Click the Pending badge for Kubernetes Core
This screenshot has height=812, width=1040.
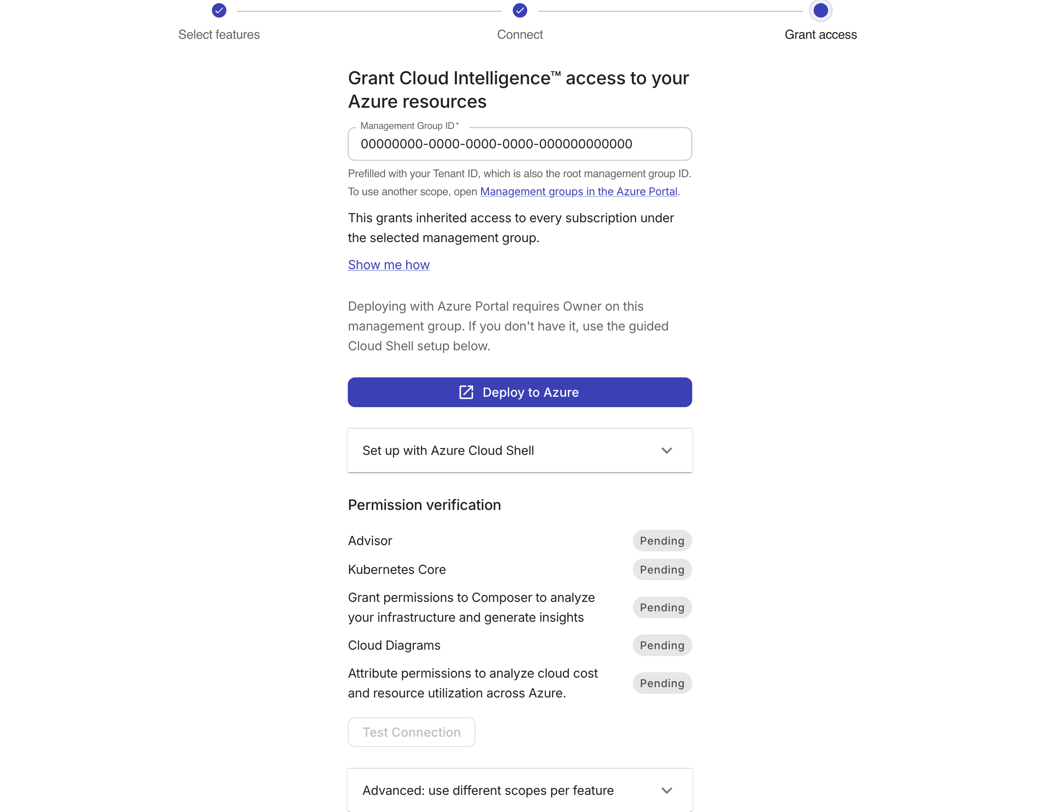(x=662, y=570)
